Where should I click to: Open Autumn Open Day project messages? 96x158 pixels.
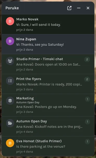48,126
